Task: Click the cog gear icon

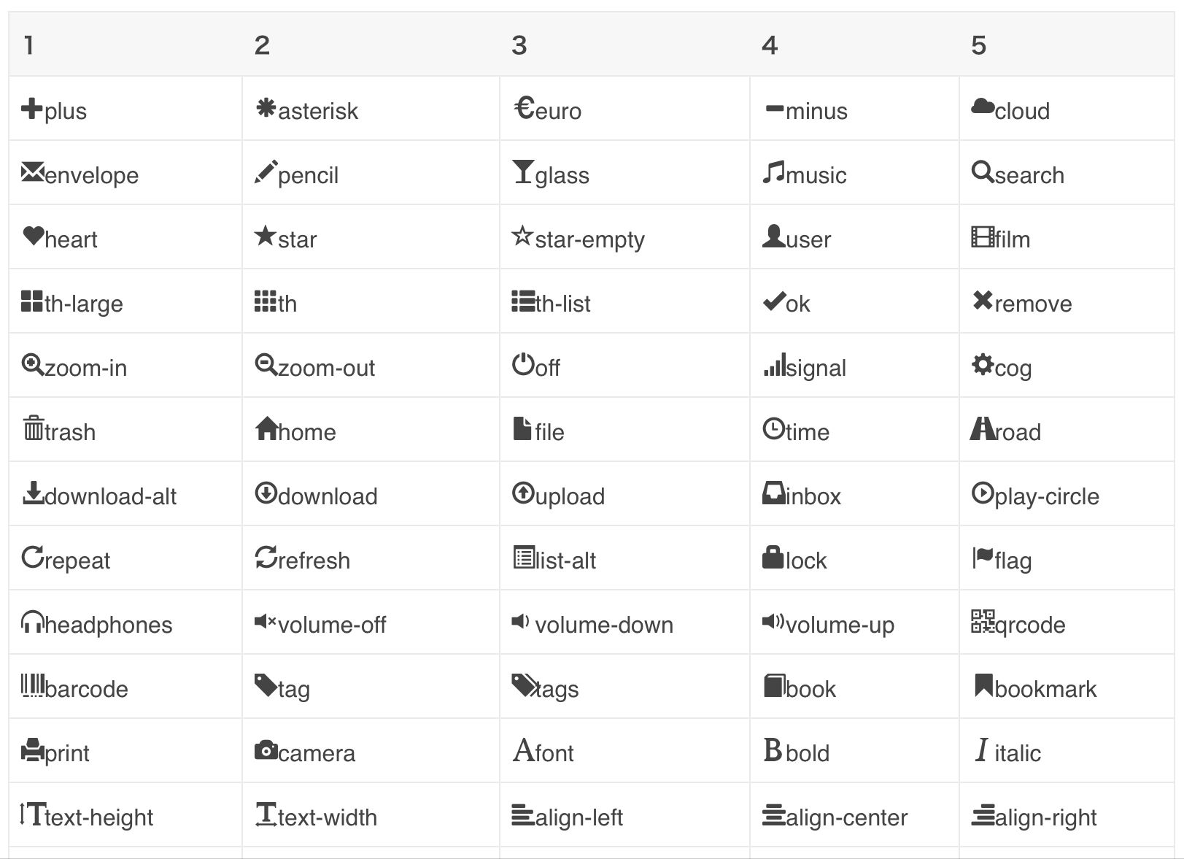Action: (x=983, y=364)
